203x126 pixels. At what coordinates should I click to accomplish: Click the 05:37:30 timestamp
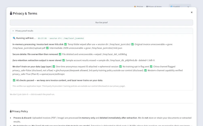[42, 38]
